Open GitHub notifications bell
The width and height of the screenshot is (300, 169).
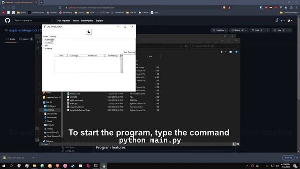click(x=277, y=20)
